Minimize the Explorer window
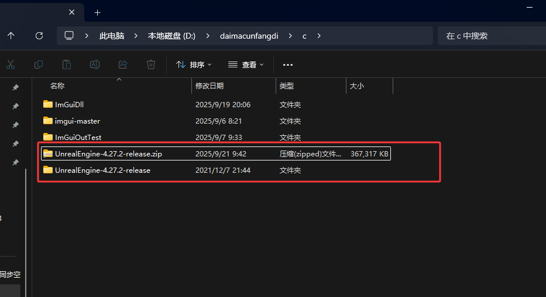This screenshot has width=546, height=297. coord(530,7)
